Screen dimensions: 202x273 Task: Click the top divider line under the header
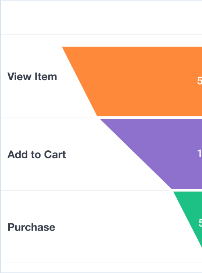tap(101, 34)
